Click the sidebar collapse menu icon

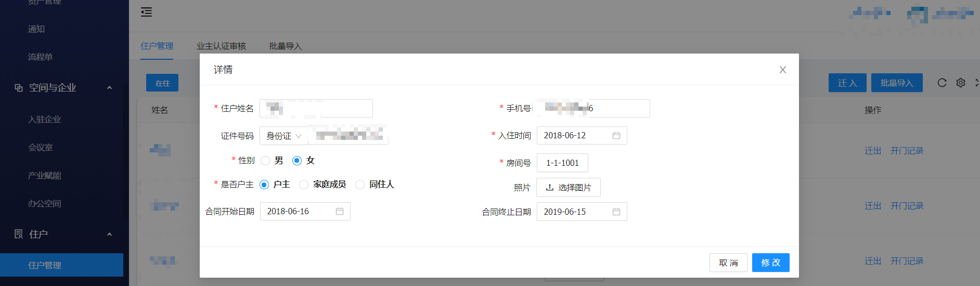pyautogui.click(x=146, y=12)
